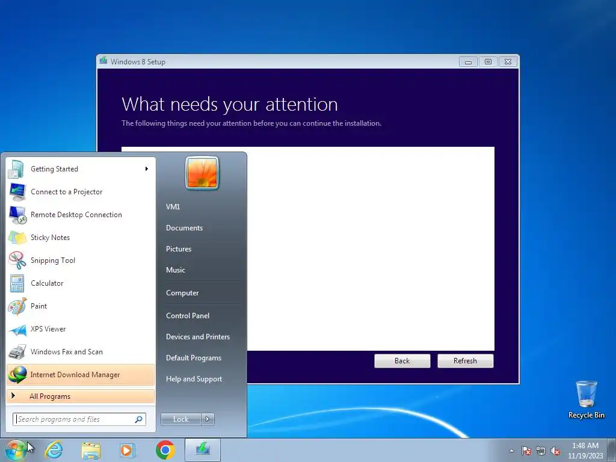
Task: Expand All Programs list
Action: (x=81, y=396)
